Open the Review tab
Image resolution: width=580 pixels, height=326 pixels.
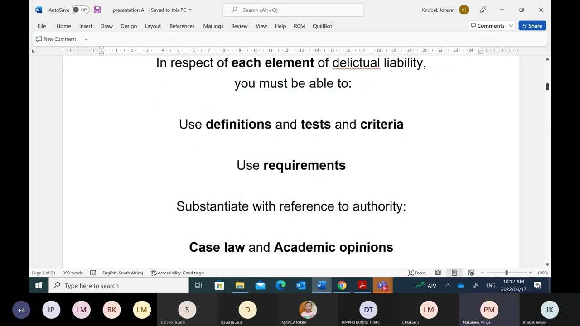tap(239, 26)
